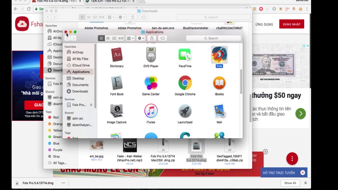This screenshot has width=338, height=190.
Task: Click the Search field in Downloads window
Action: (x=213, y=17)
